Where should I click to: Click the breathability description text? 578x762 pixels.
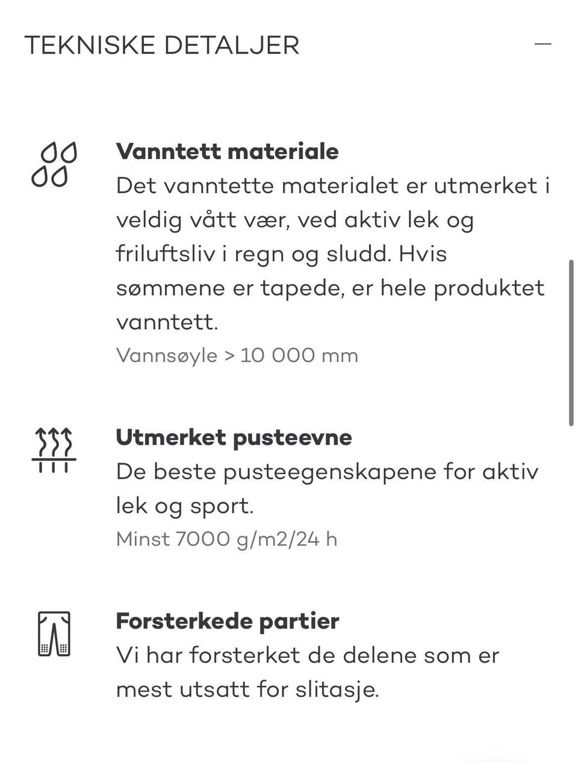(x=326, y=488)
